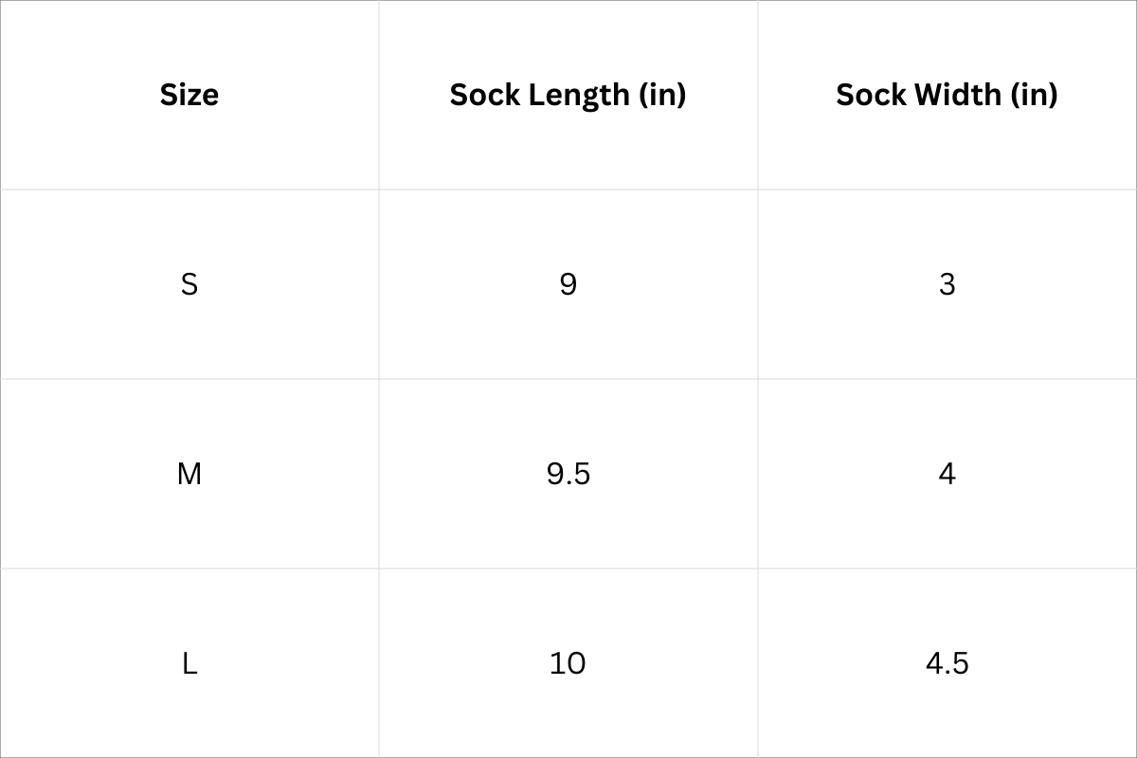Click the 'Sock Width (in)' header cell
The width and height of the screenshot is (1137, 758).
click(947, 95)
